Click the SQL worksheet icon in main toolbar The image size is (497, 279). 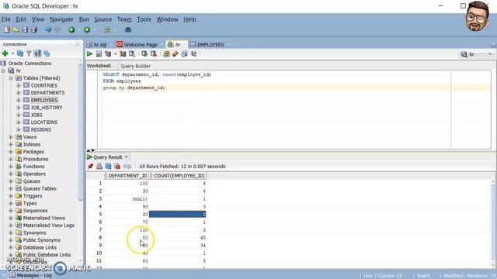pyautogui.click(x=107, y=29)
